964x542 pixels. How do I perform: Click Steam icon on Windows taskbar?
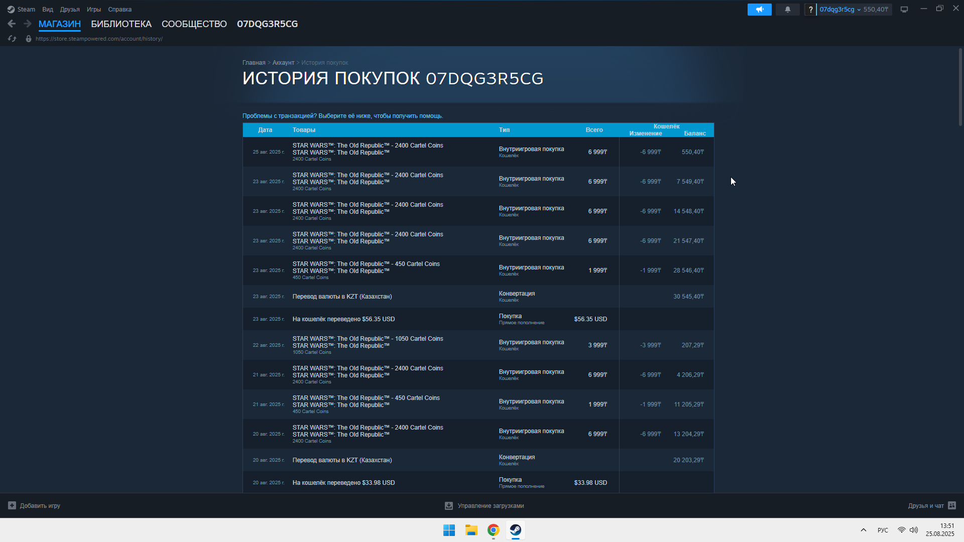tap(516, 530)
